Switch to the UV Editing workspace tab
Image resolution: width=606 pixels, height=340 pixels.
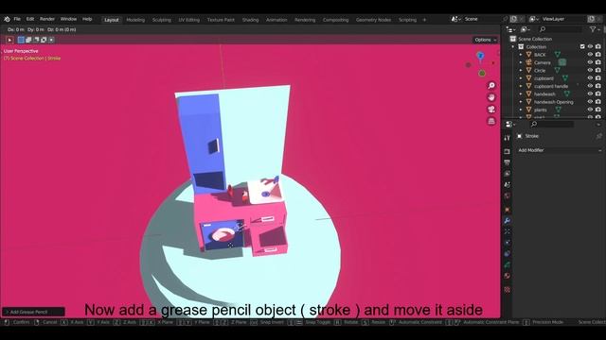(189, 20)
